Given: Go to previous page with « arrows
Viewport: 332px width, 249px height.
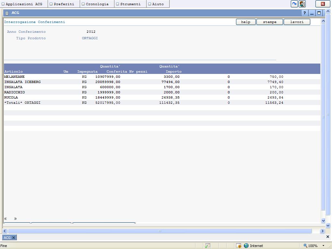Looking at the screenshot, I should pos(6,219).
